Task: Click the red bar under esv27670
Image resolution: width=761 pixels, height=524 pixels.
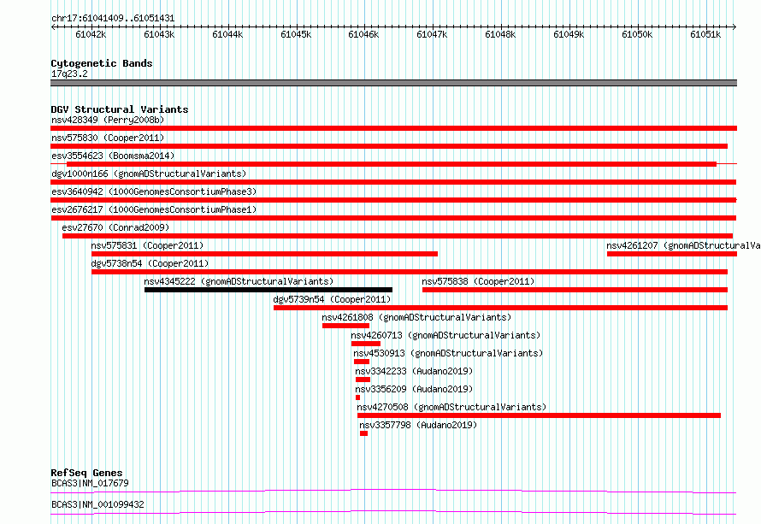Action: click(x=398, y=236)
